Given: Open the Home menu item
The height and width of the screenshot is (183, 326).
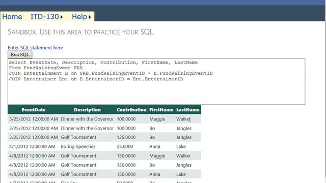Looking at the screenshot, I should point(12,17).
